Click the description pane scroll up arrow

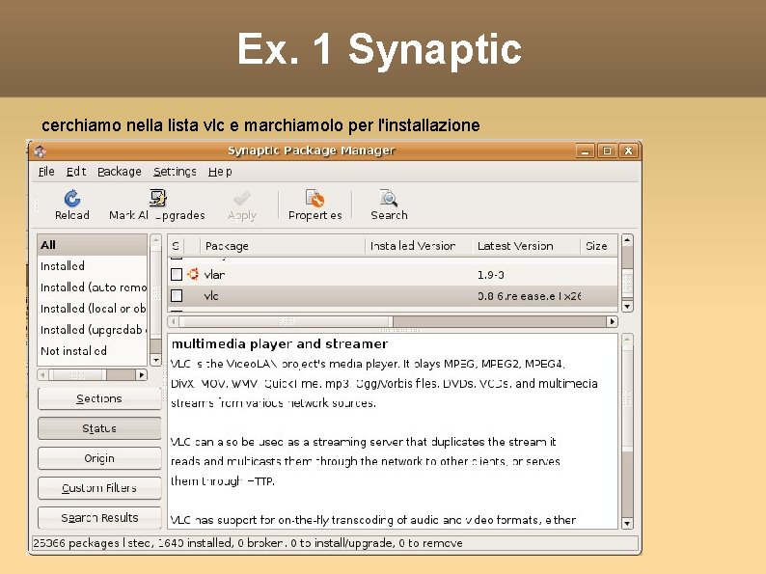pyautogui.click(x=627, y=340)
